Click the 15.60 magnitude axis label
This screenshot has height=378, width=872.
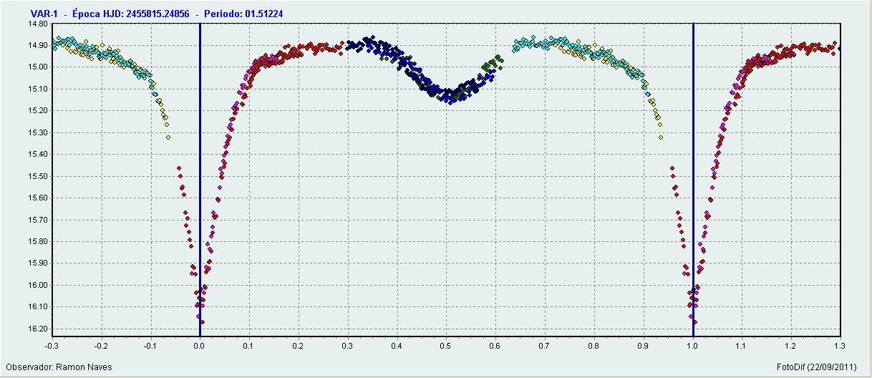click(x=38, y=198)
